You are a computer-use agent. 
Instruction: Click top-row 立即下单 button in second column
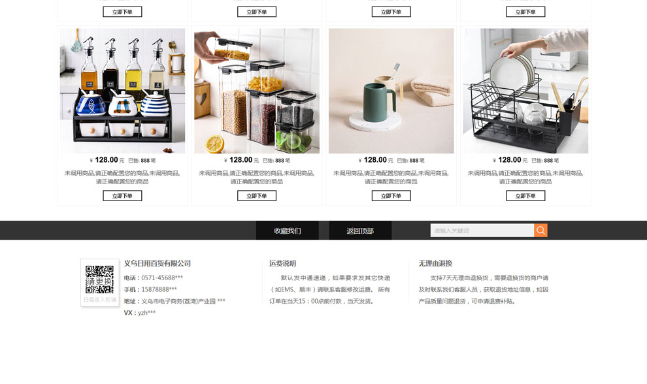(257, 12)
